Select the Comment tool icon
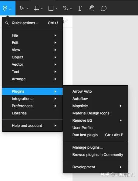The width and height of the screenshot is (138, 181). (104, 8)
